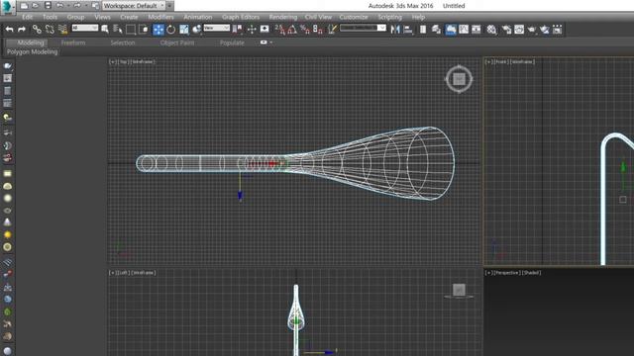The width and height of the screenshot is (634, 356).
Task: Toggle Keyboard Shortcut Override
Action: click(264, 29)
